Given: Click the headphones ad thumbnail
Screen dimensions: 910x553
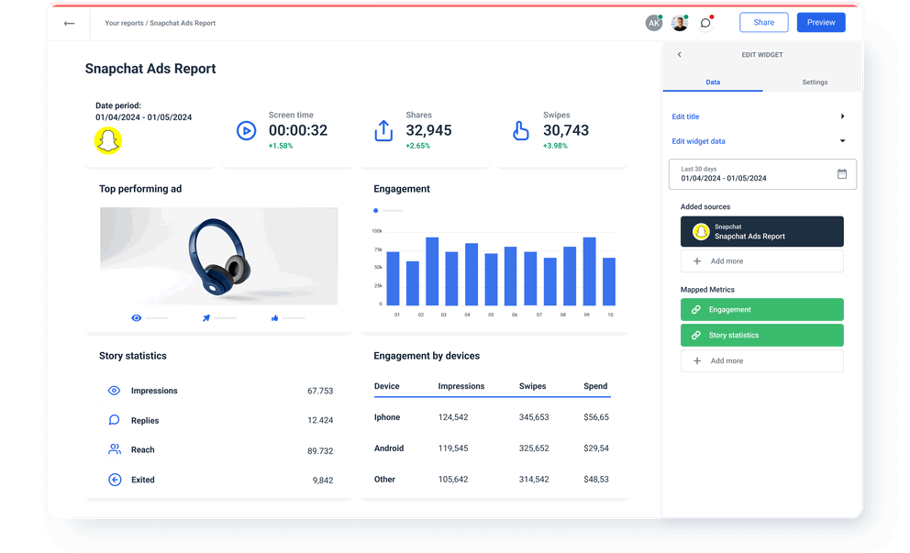Looking at the screenshot, I should point(218,256).
